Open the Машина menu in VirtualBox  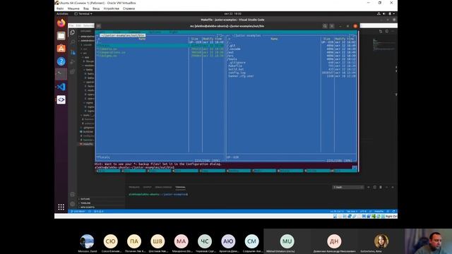[73, 8]
